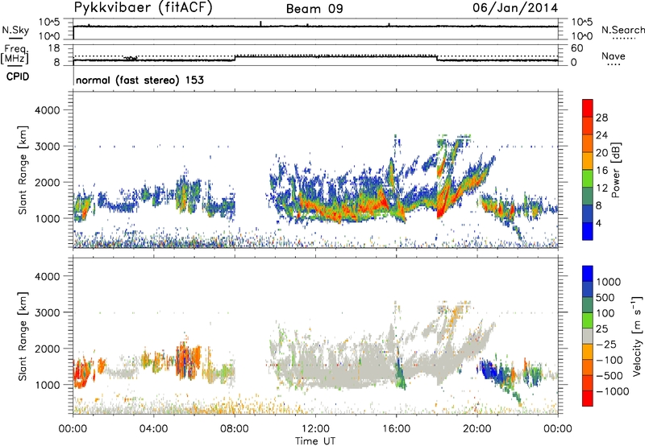Image resolution: width=645 pixels, height=446 pixels.
Task: Click the '16' tick on the Power colorbar
Action: point(601,171)
